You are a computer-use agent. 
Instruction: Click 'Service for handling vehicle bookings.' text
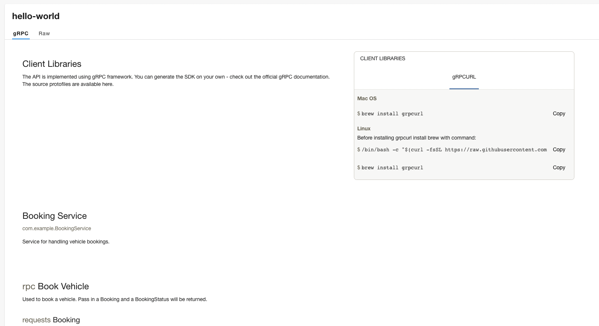[66, 242]
